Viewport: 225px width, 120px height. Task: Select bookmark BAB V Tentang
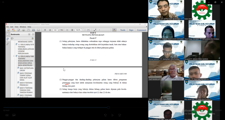(x=26, y=95)
